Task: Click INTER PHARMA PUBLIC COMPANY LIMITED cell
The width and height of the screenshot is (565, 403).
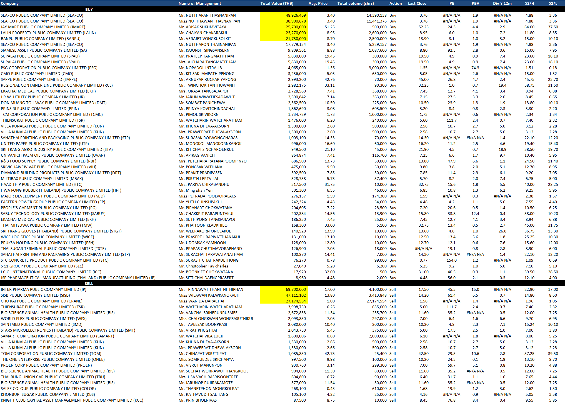Action: (x=44, y=289)
